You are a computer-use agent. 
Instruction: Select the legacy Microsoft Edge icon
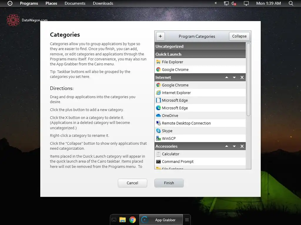coord(158,100)
